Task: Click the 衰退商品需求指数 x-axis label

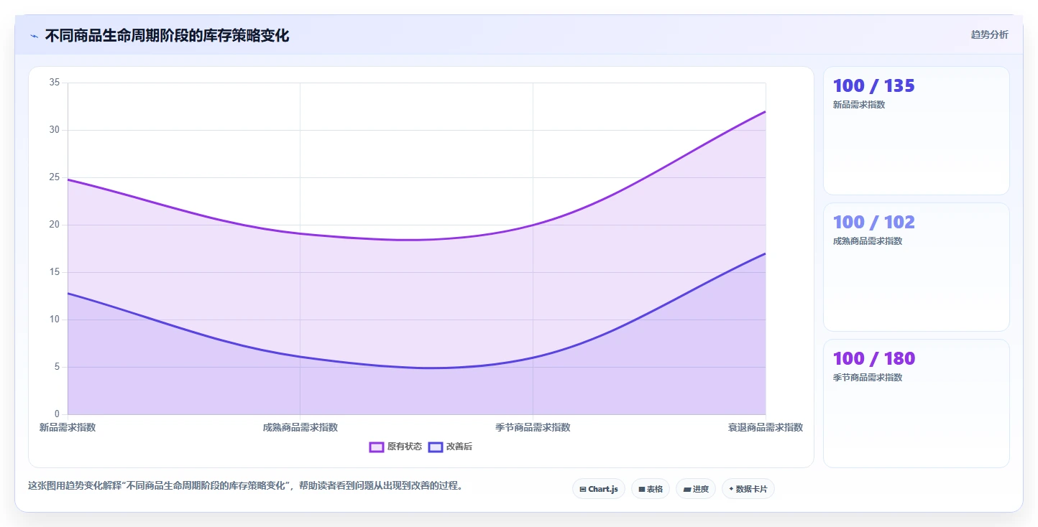Action: point(766,427)
